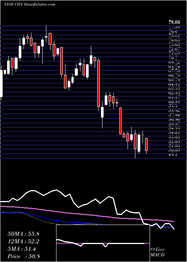Image resolution: width=187 pixels, height=262 pixels.
Task: Click the 59.9 price axis label
Action: tap(173, 106)
